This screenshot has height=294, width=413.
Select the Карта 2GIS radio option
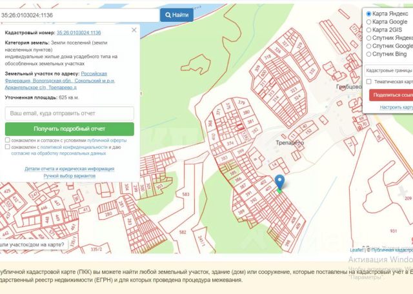368,30
